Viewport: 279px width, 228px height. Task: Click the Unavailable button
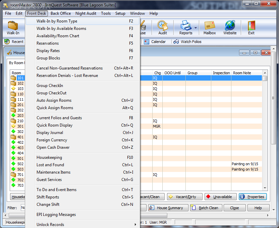coord(220,197)
